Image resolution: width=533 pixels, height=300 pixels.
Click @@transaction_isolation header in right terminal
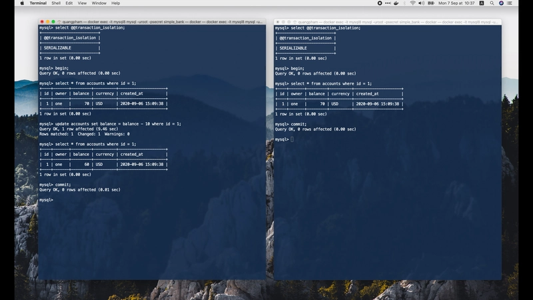click(305, 38)
